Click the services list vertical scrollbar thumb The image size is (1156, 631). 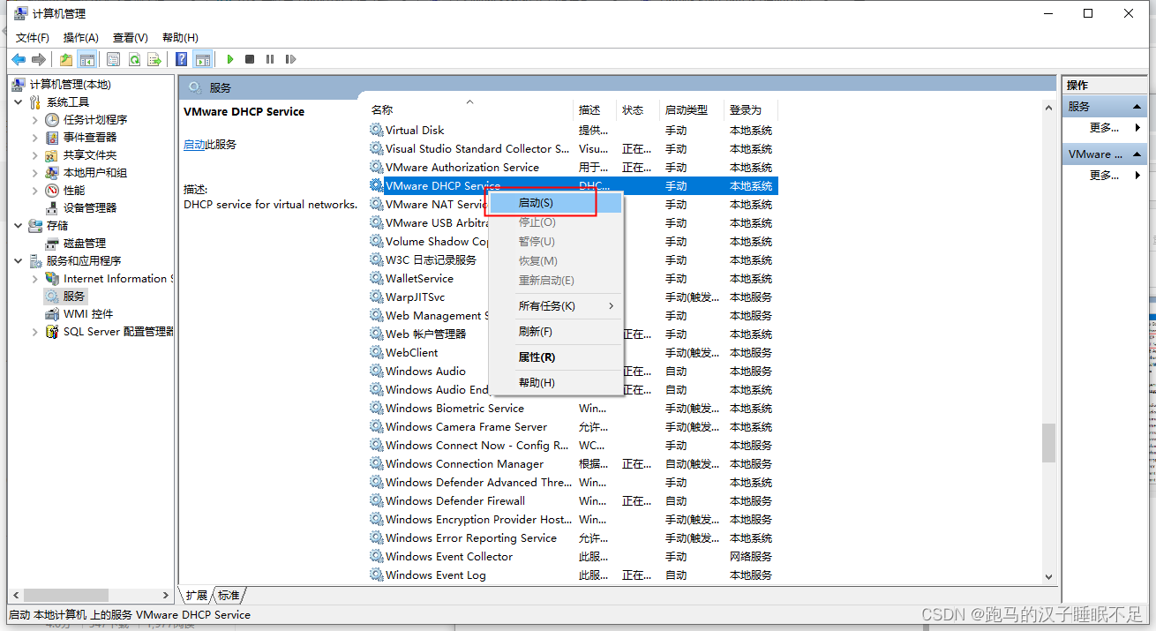point(1048,443)
